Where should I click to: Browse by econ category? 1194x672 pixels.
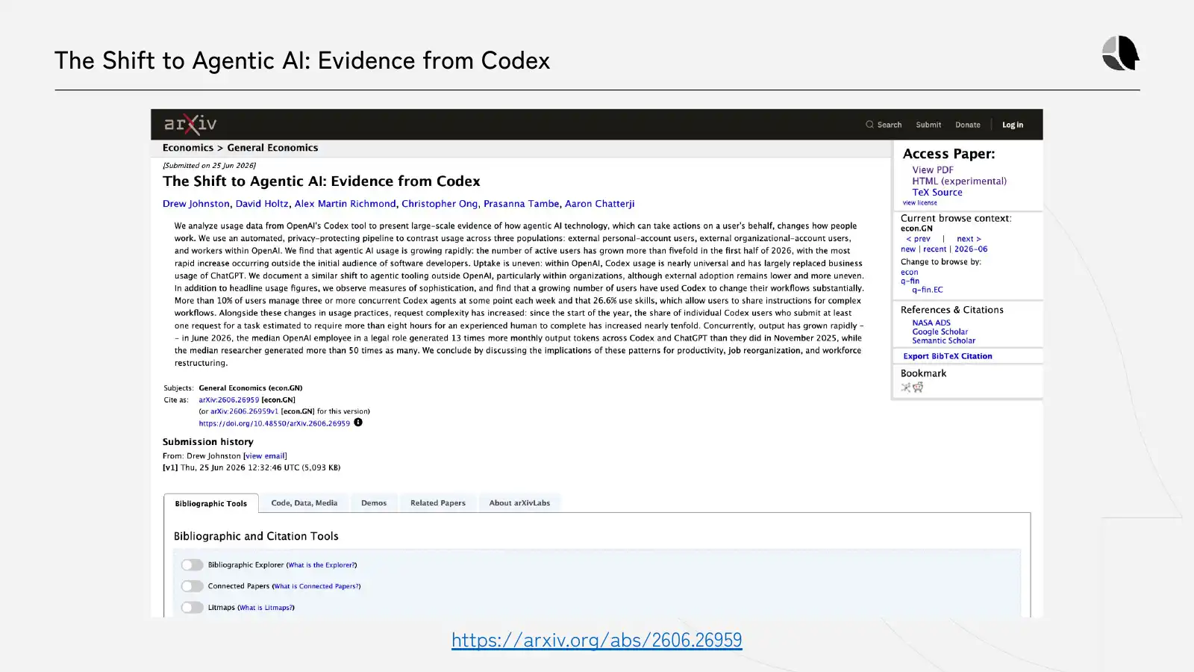click(x=909, y=273)
